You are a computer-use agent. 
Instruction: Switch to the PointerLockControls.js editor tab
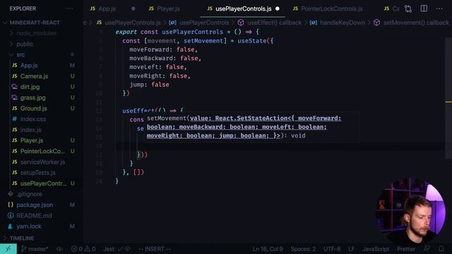[331, 8]
